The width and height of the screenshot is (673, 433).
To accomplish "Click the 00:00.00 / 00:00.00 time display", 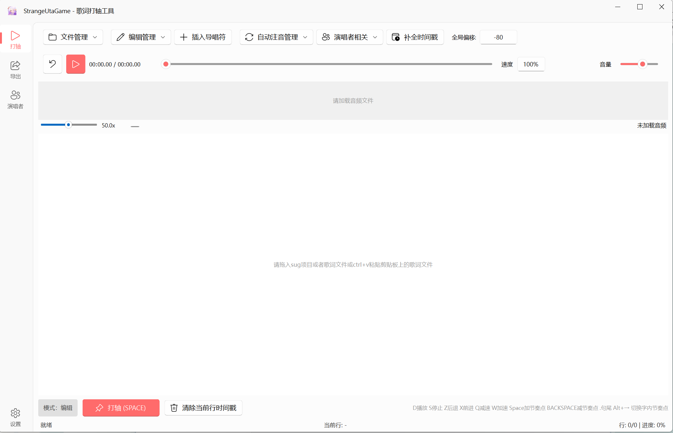I will pos(115,64).
